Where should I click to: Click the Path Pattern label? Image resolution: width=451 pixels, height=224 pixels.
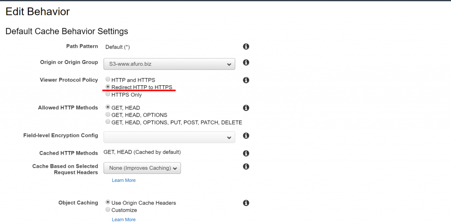tap(82, 46)
